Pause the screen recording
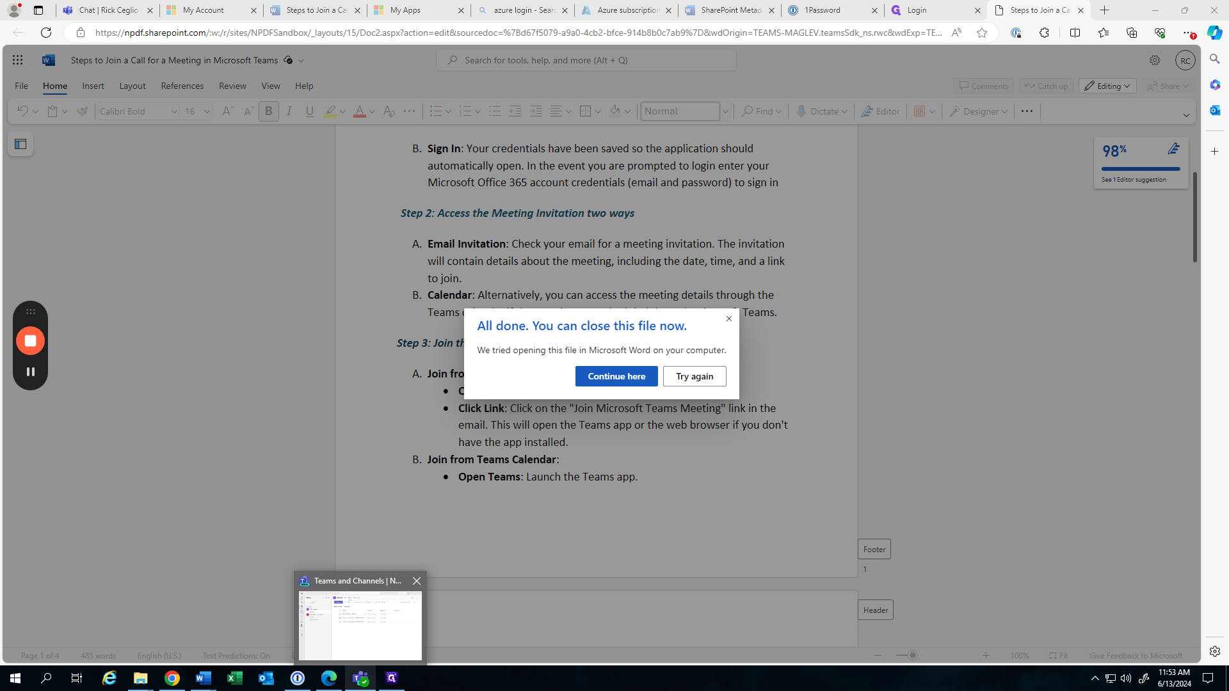Image resolution: width=1229 pixels, height=691 pixels. tap(30, 372)
